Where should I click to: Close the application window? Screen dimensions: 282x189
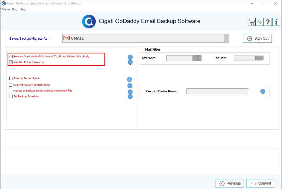275,3
